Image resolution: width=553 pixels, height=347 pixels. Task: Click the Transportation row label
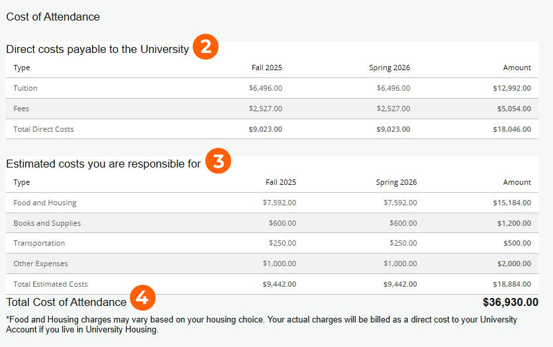coord(39,243)
